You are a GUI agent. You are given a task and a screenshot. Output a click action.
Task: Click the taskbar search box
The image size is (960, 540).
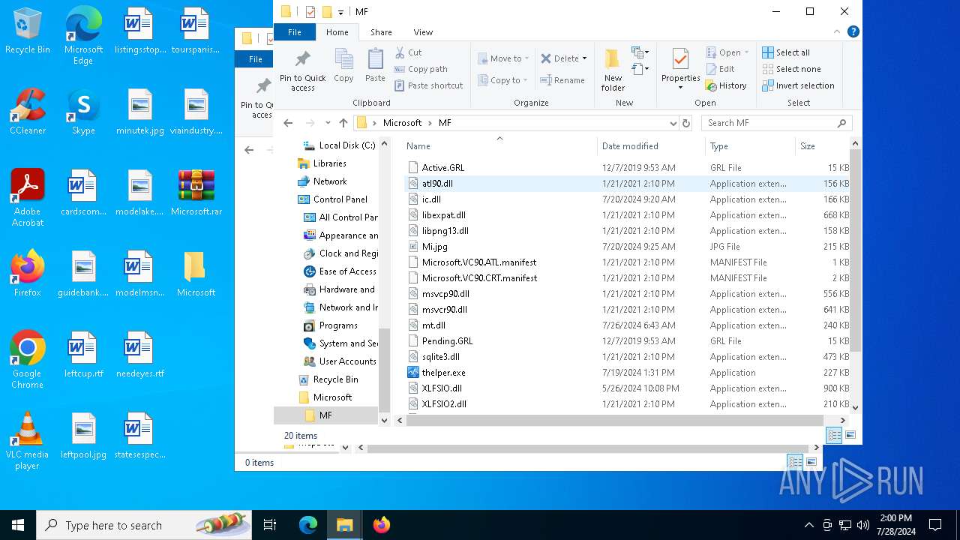point(145,525)
